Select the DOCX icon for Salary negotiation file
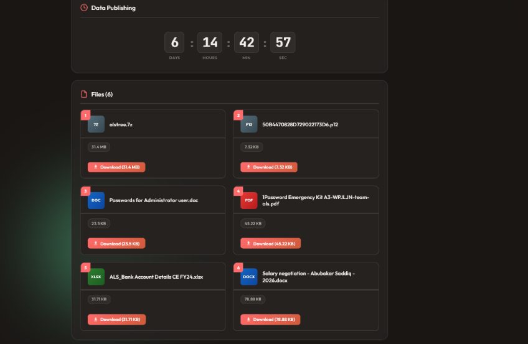This screenshot has height=344, width=528. pyautogui.click(x=249, y=277)
